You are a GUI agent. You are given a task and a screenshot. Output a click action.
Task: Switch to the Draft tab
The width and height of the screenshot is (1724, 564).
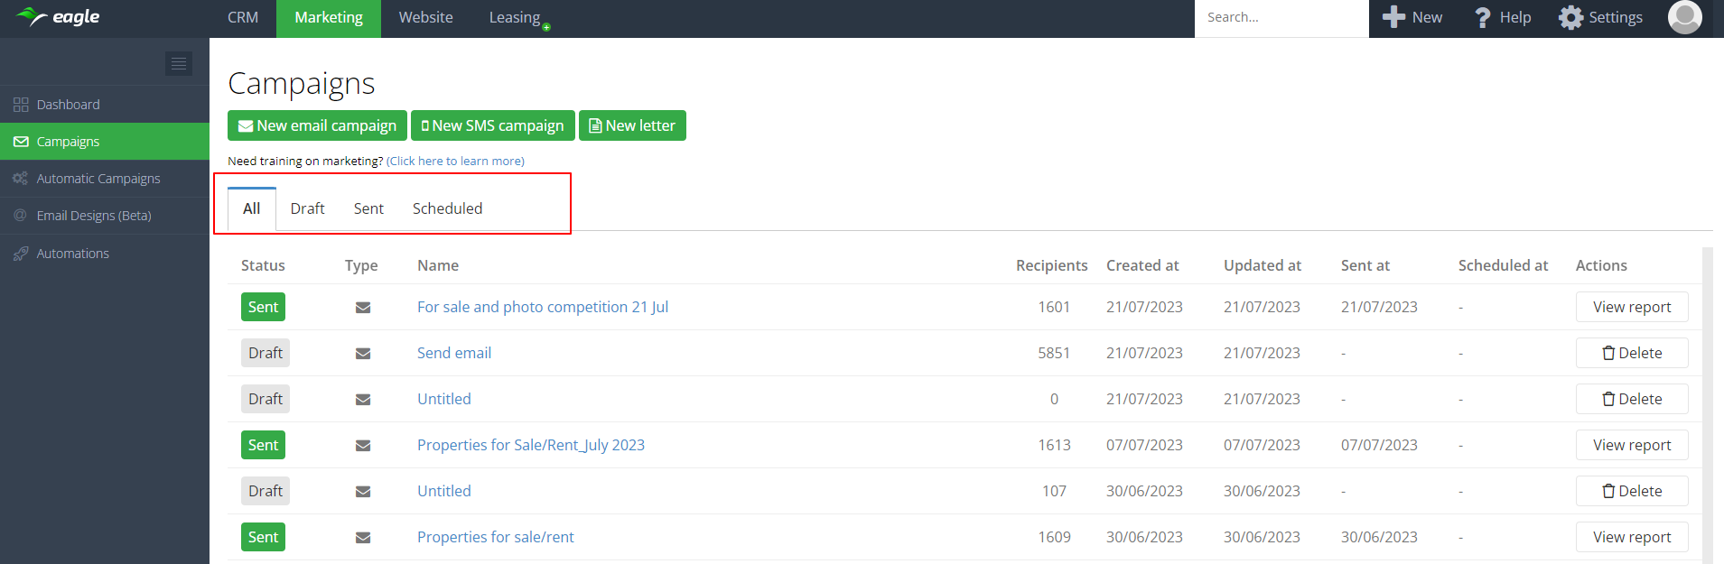click(x=307, y=208)
